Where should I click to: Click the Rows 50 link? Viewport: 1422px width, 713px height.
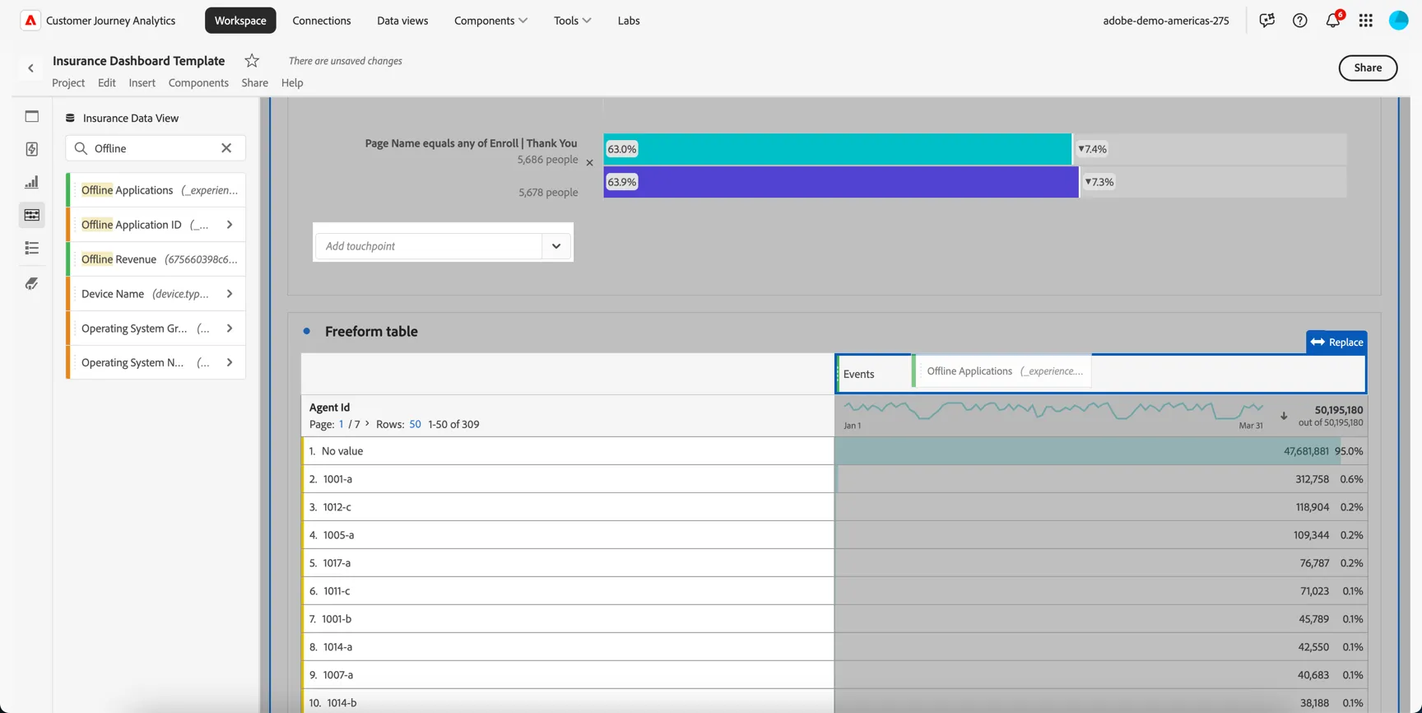point(415,424)
